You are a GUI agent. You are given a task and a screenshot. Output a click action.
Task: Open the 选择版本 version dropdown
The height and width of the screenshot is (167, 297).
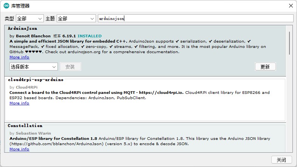click(x=34, y=67)
